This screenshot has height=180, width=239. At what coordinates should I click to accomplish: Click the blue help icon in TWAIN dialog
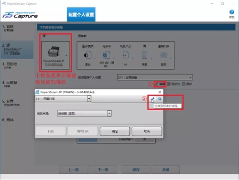point(160,99)
